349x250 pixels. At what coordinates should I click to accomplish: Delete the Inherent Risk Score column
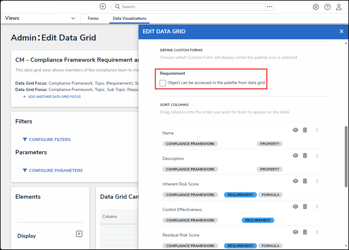pyautogui.click(x=305, y=181)
